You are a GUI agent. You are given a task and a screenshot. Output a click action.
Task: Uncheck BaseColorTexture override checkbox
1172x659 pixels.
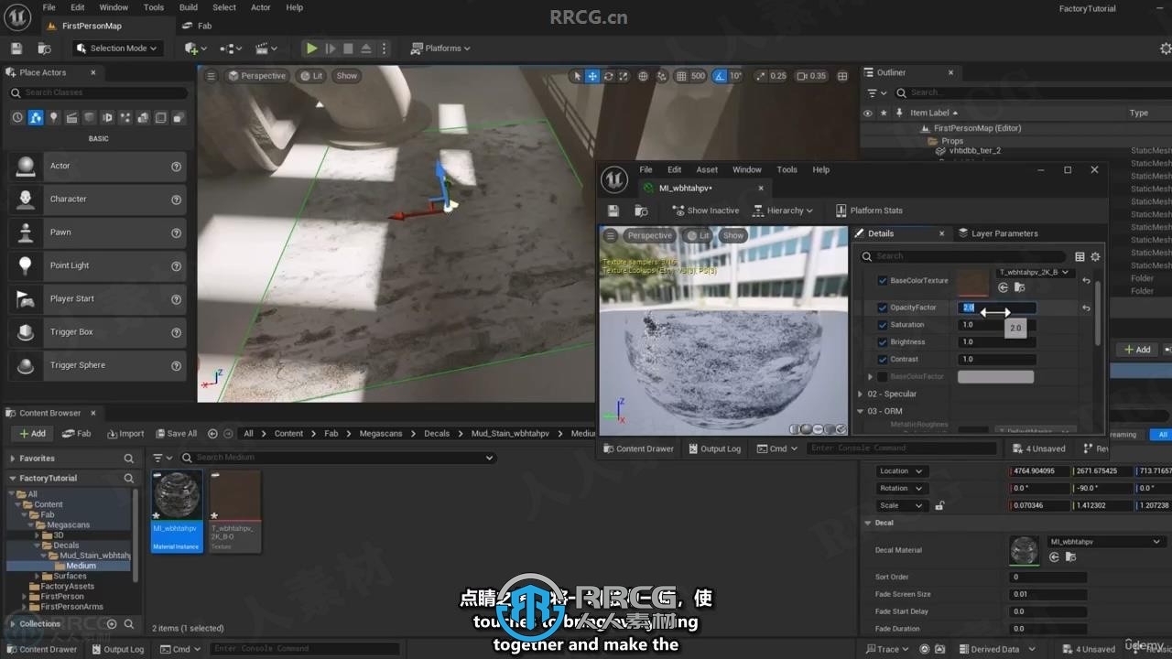point(883,281)
